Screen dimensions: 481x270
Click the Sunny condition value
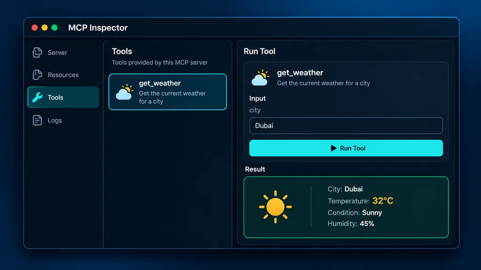(x=372, y=213)
